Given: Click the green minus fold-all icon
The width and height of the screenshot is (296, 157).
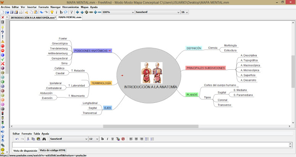Looking at the screenshot, I should tap(91, 12).
